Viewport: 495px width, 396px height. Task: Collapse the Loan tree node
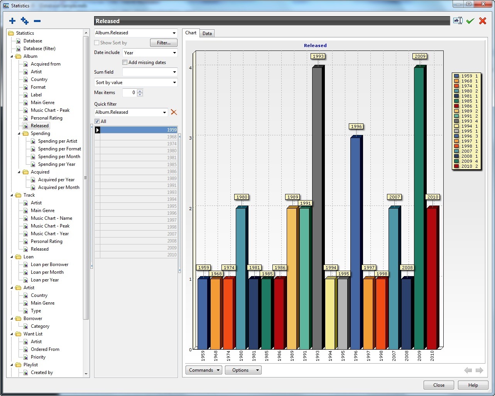[x=12, y=257]
